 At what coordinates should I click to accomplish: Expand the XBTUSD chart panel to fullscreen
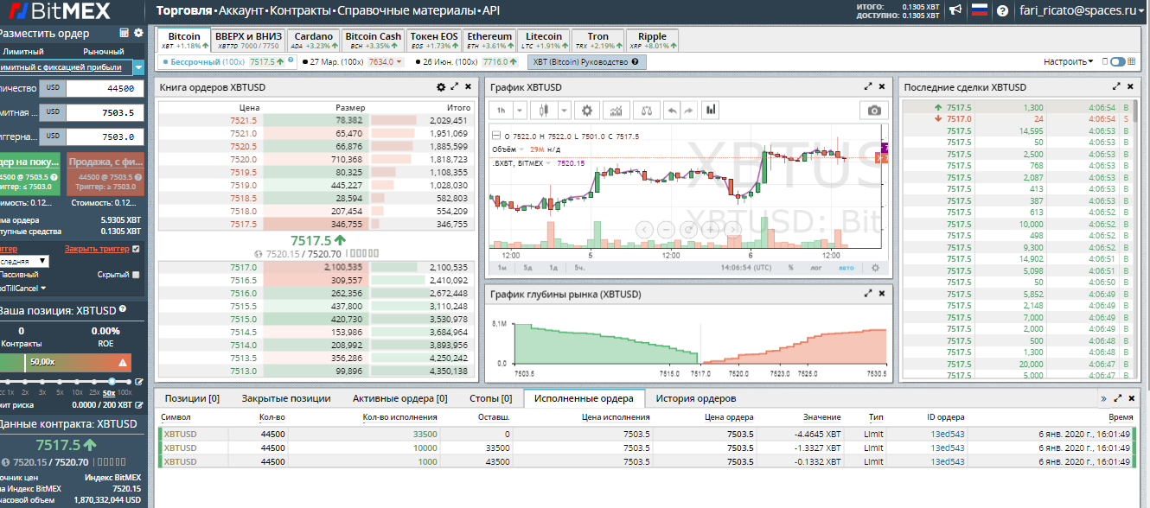[x=868, y=87]
